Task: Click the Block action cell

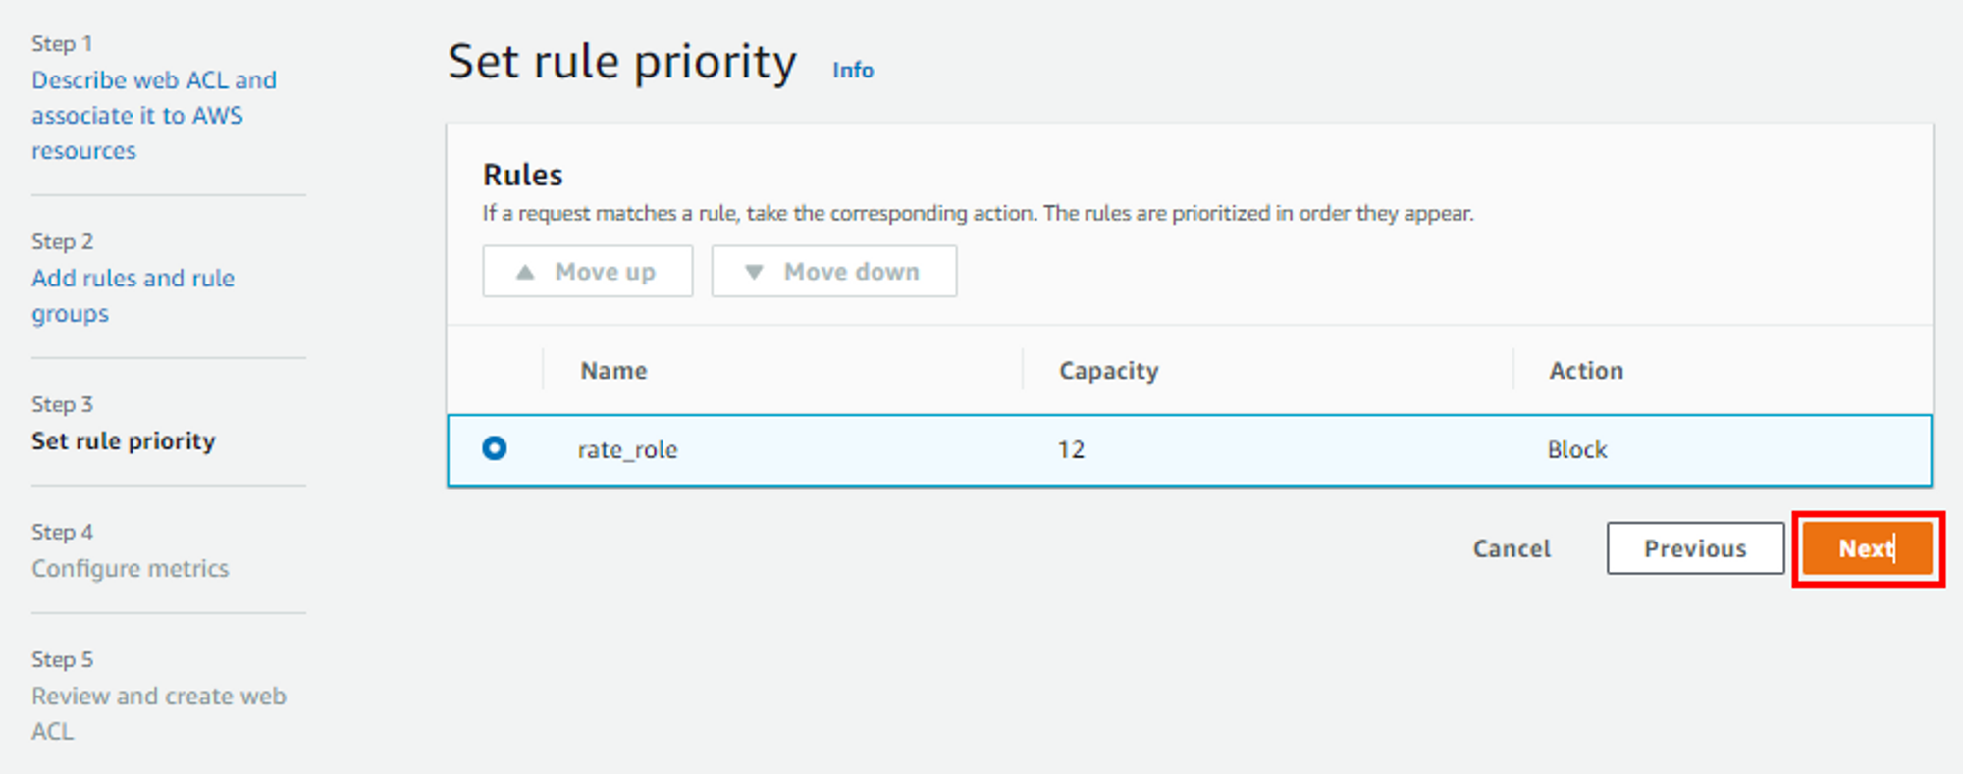Action: coord(1576,449)
